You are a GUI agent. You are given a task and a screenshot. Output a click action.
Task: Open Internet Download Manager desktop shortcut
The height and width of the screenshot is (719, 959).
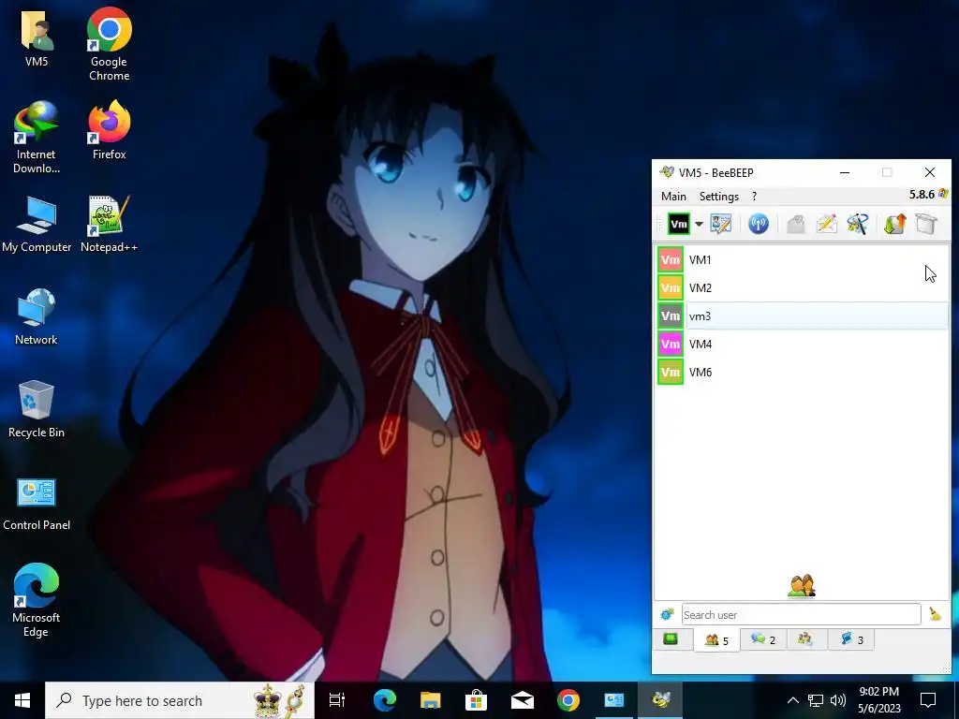tap(37, 138)
